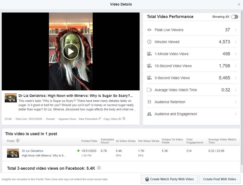Click the Average Video Watch Time icon
Image resolution: width=243 pixels, height=185 pixels.
click(149, 90)
